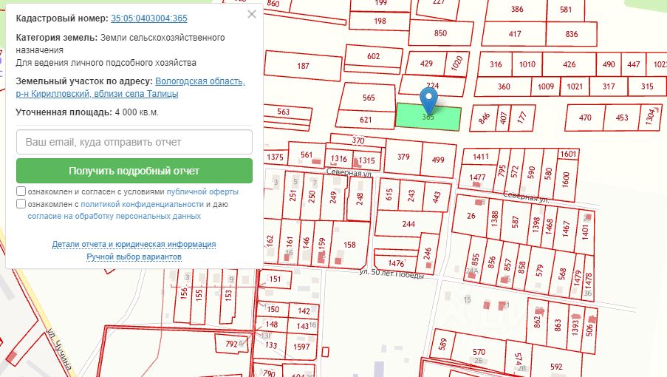Select parcel 426 on the map

[569, 64]
